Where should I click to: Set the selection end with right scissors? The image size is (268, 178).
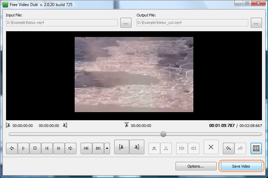[137, 147]
